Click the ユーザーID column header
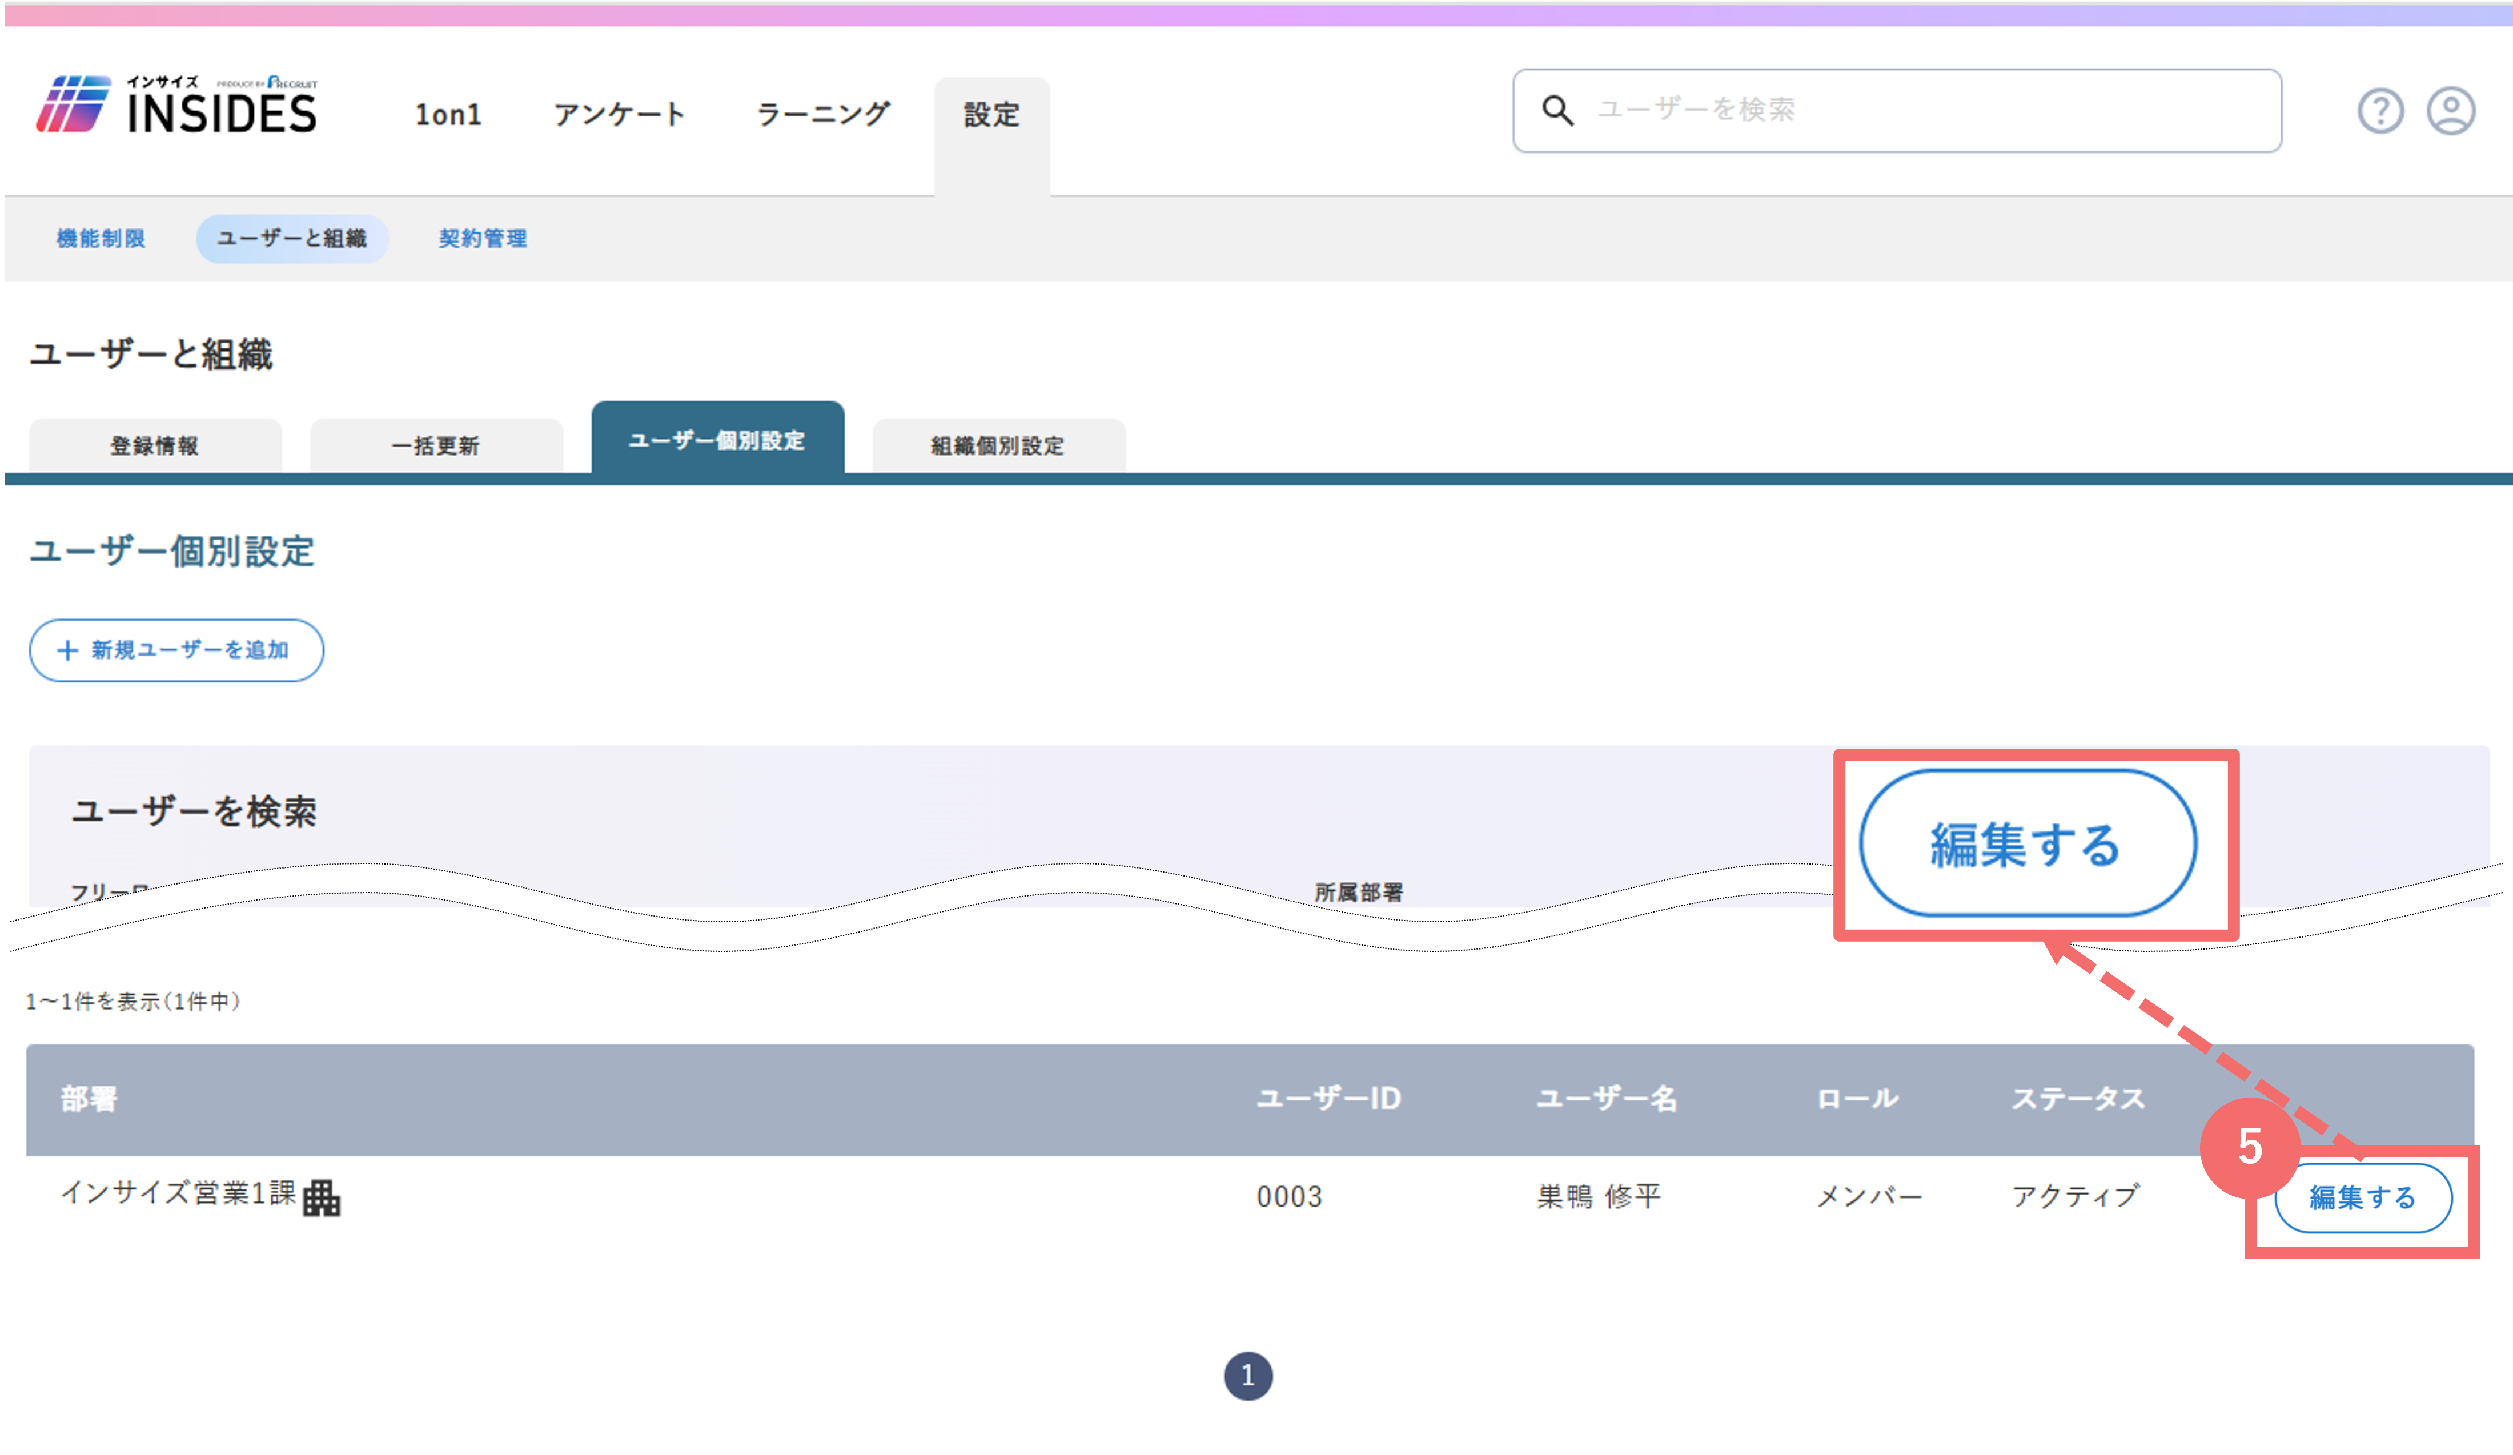Viewport: 2513px width, 1455px height. pyautogui.click(x=1328, y=1099)
